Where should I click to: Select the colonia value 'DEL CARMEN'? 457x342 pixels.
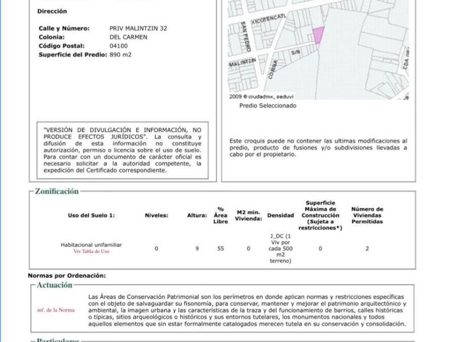[128, 37]
